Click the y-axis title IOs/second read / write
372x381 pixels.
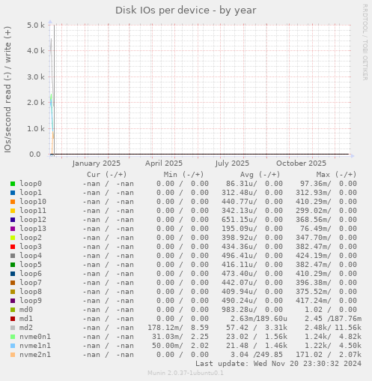[7, 89]
